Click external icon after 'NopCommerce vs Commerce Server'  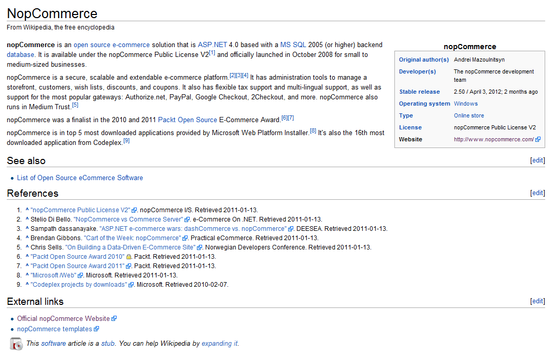(187, 219)
